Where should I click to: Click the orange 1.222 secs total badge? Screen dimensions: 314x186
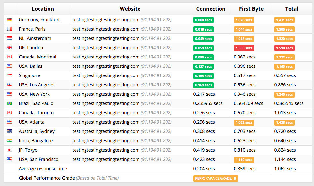(x=284, y=57)
